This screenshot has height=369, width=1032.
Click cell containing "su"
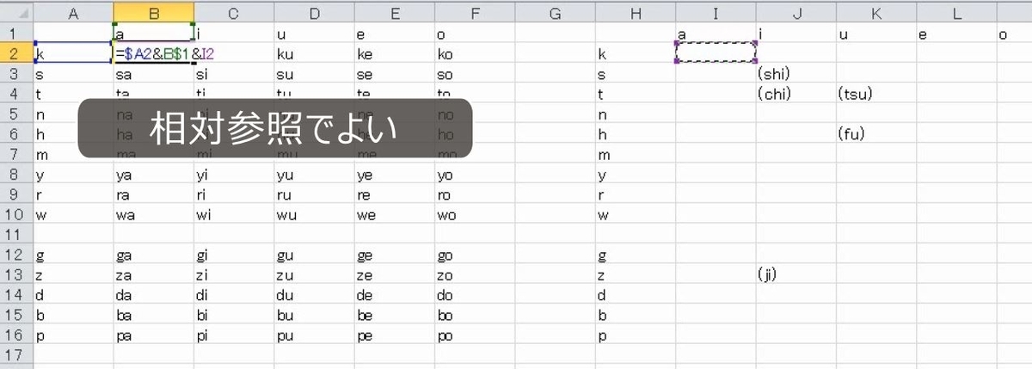[x=314, y=75]
